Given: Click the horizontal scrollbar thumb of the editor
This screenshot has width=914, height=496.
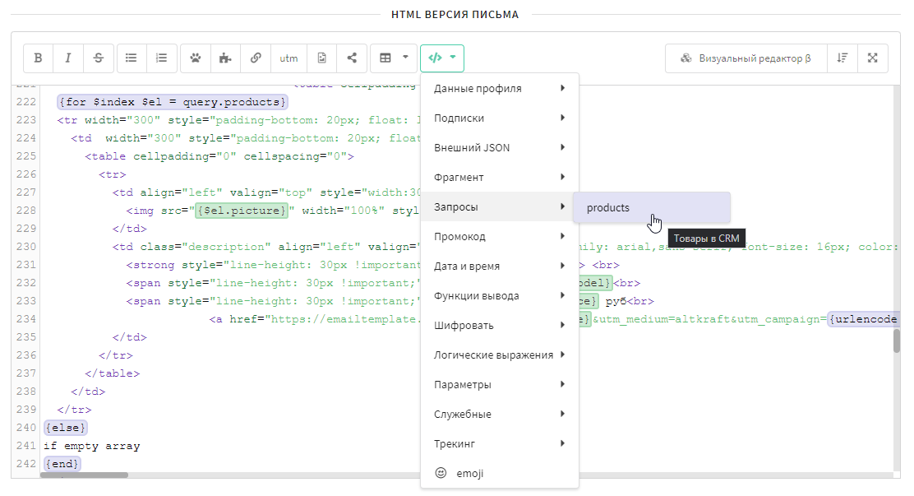Looking at the screenshot, I should 84,475.
